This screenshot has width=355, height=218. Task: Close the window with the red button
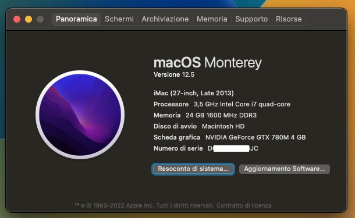pyautogui.click(x=17, y=19)
